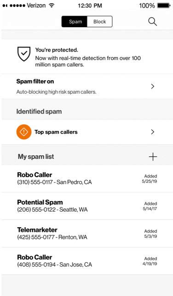Tap the Wi-Fi signal icon

51,5
